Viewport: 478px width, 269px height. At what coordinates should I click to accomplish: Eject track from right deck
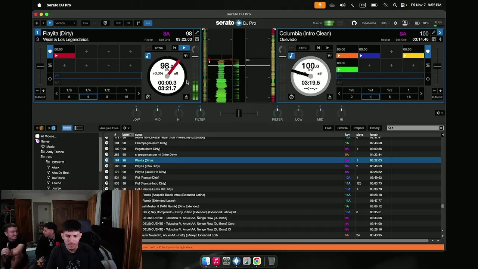coord(329,97)
